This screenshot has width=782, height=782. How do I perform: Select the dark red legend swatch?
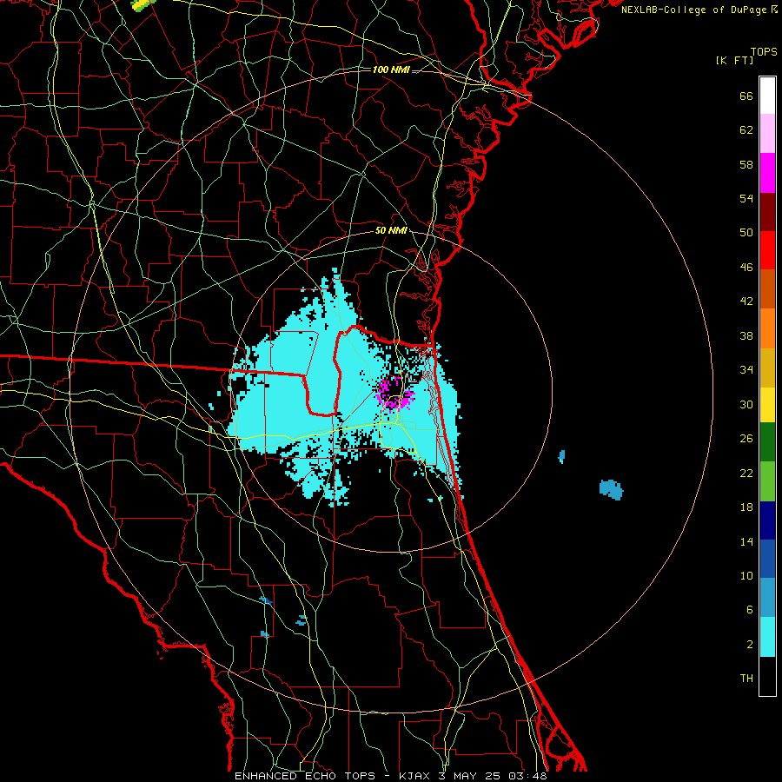click(x=767, y=212)
